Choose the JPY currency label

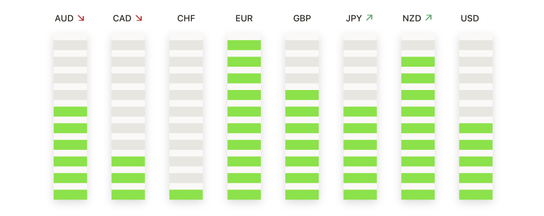[354, 19]
